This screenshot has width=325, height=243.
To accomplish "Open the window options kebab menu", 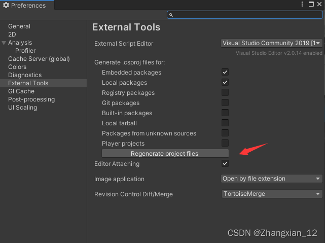I will tap(302, 4).
